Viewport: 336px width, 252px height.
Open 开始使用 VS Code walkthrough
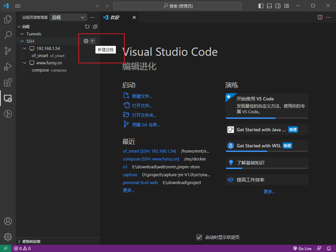(x=267, y=106)
